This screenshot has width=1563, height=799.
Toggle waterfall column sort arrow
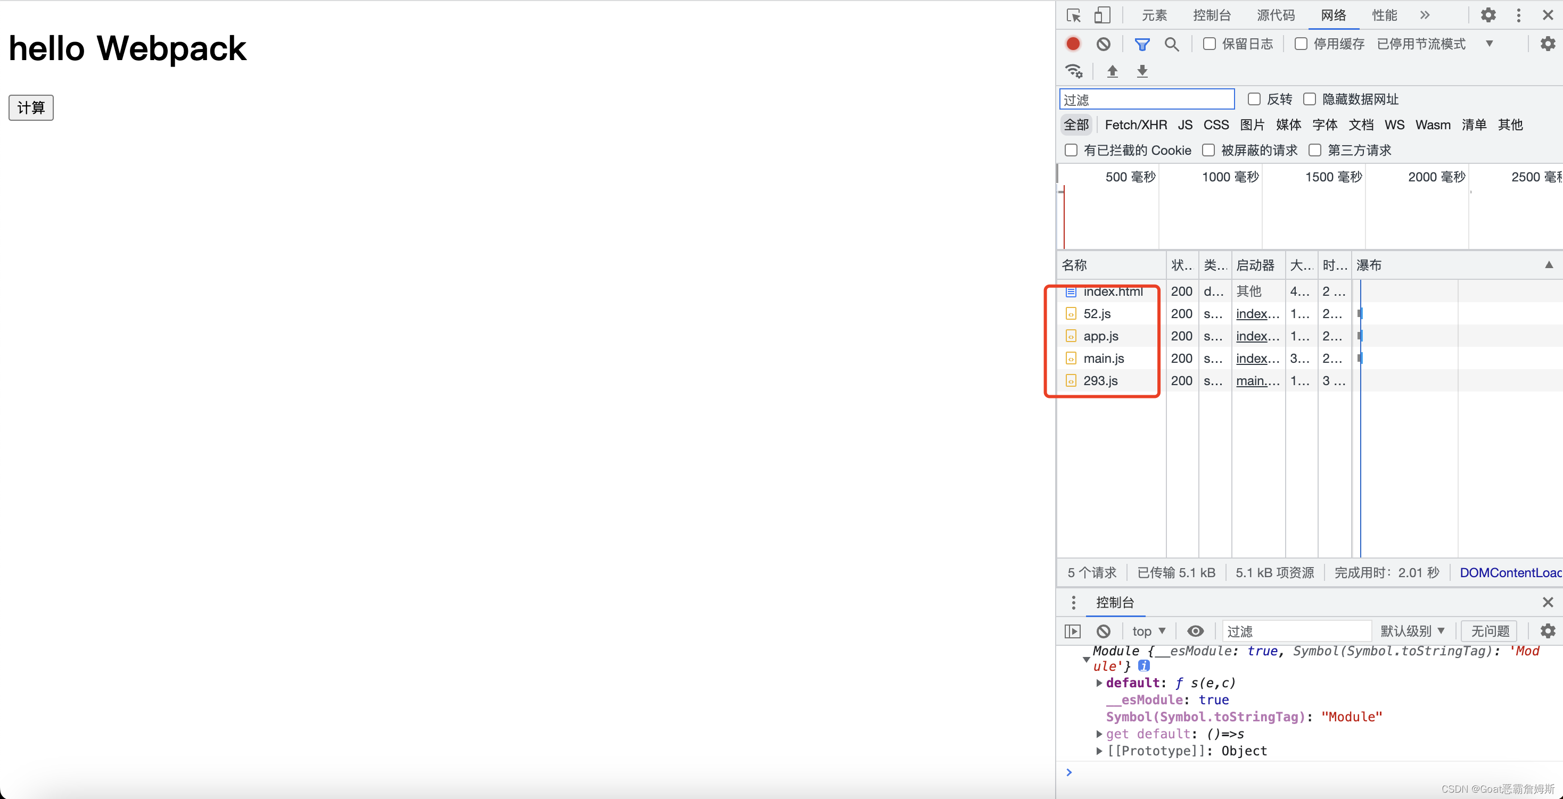tap(1549, 264)
